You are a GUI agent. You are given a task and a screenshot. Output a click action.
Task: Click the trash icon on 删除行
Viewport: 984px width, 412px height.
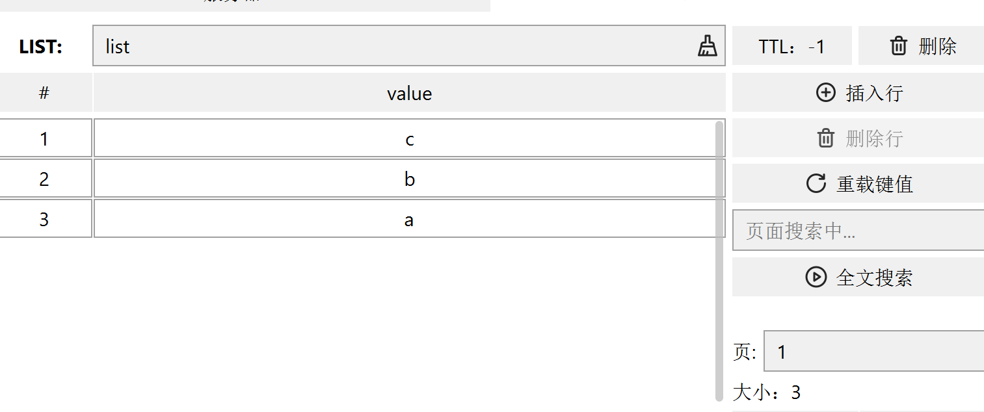coord(825,138)
